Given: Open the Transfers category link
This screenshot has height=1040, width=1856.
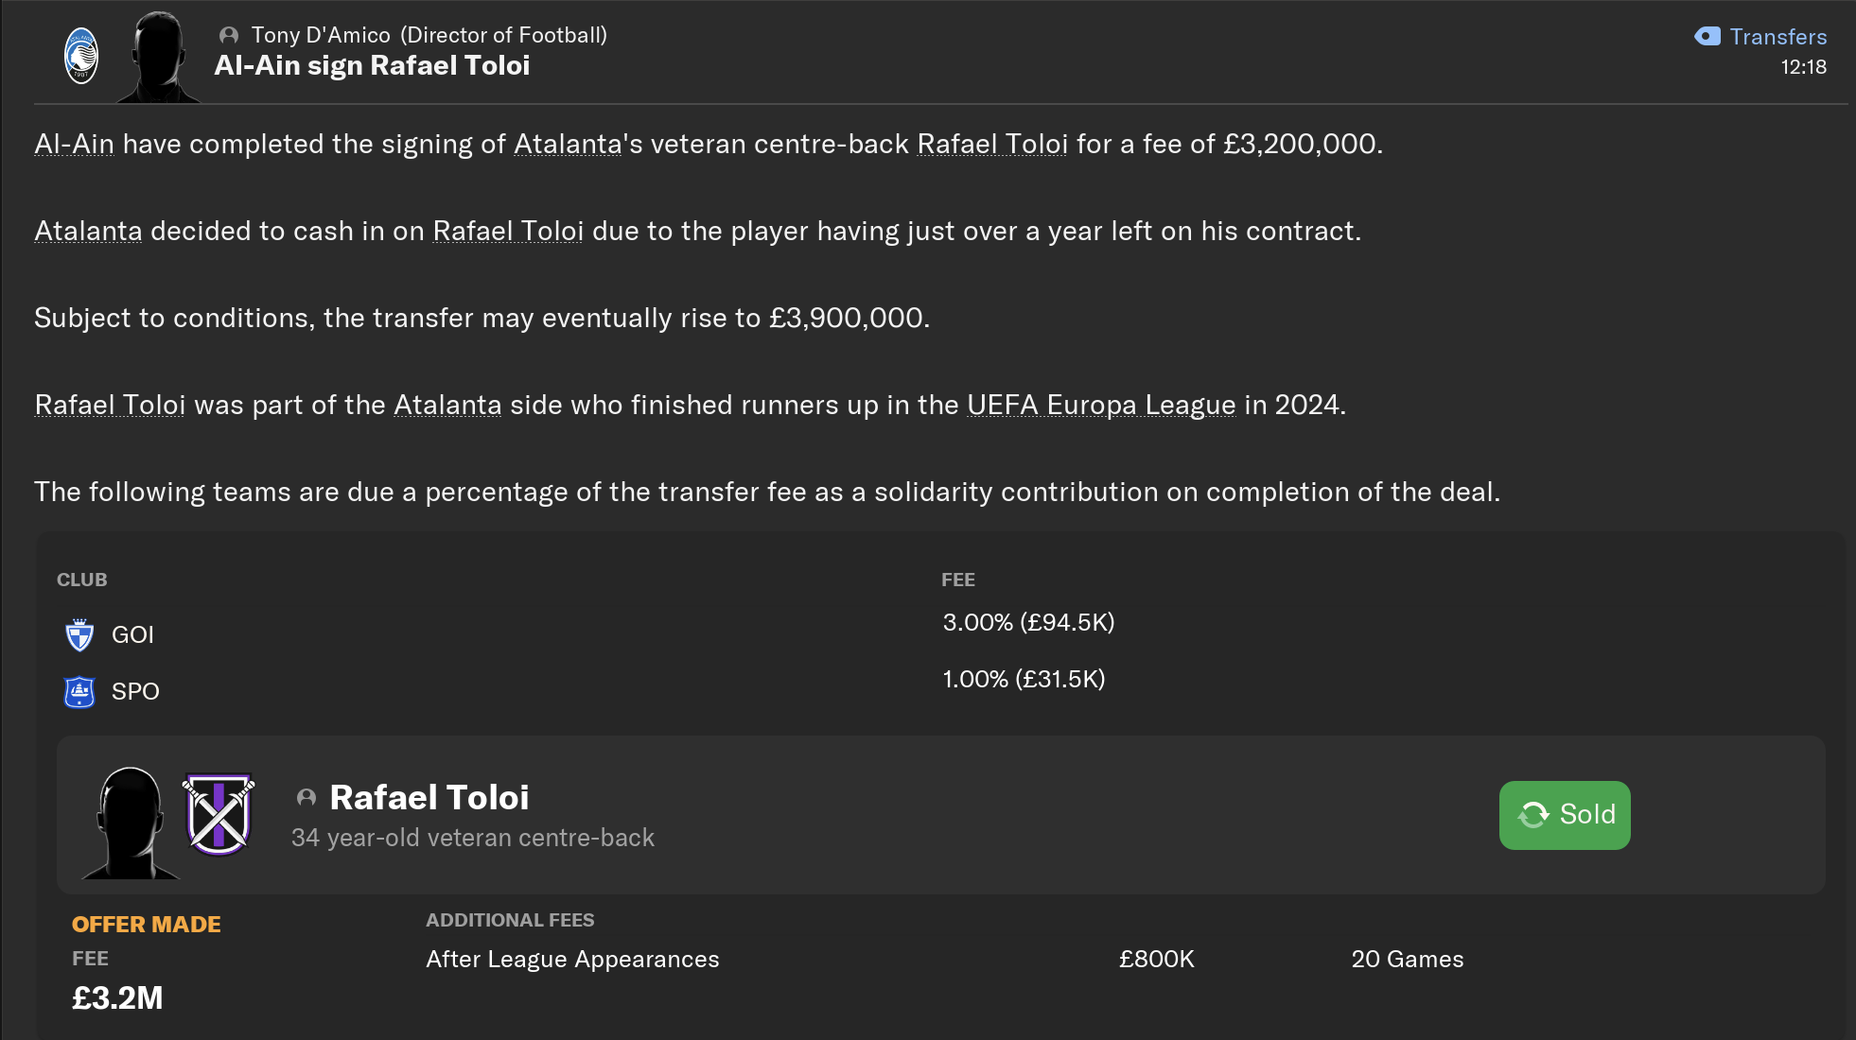Looking at the screenshot, I should coord(1777,36).
